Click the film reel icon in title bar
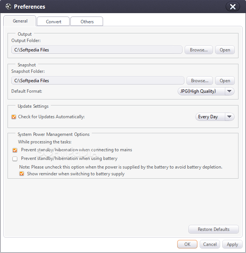Image resolution: width=246 pixels, height=253 pixels. click(x=8, y=7)
